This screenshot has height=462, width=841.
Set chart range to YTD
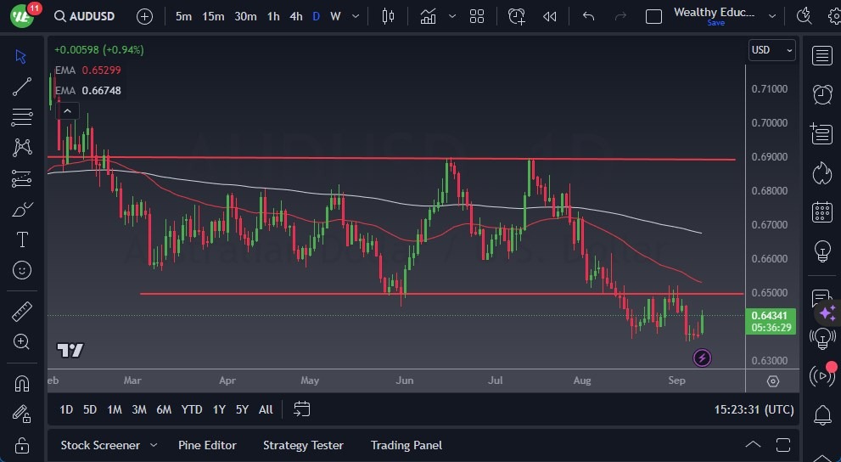point(192,409)
